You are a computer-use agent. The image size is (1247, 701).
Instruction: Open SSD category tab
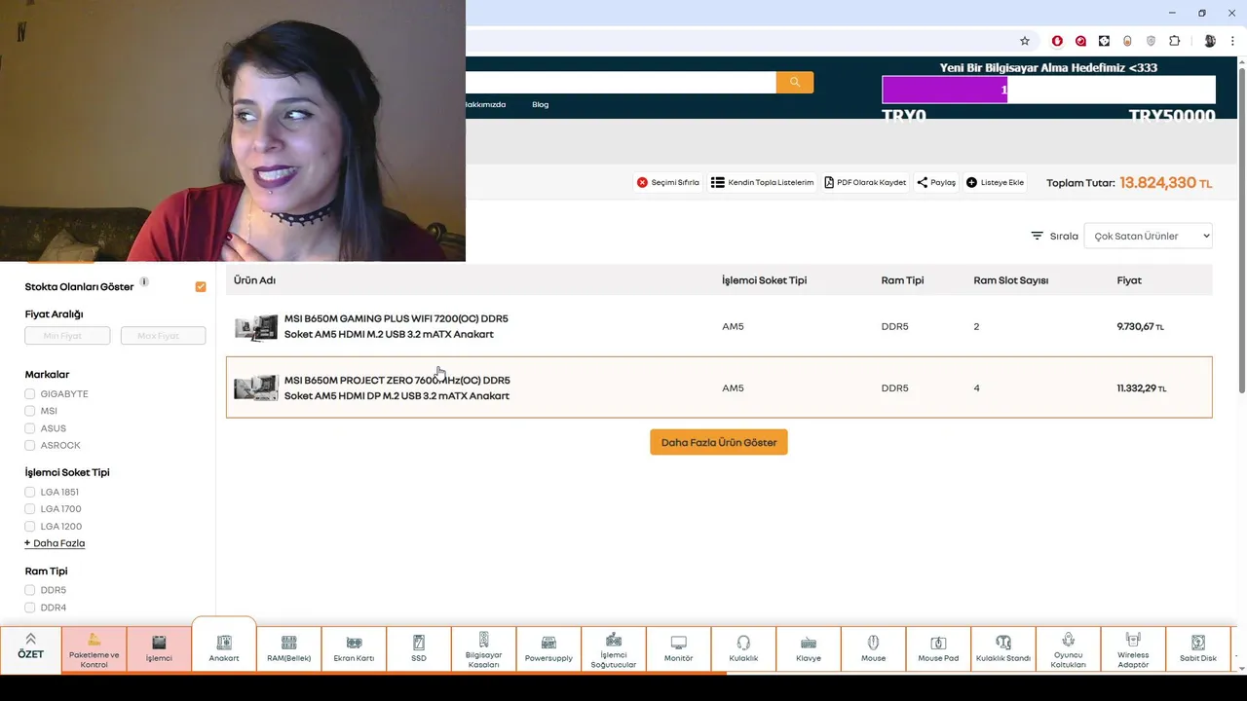[419, 649]
